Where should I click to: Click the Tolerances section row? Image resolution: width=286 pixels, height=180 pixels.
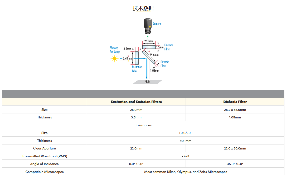coord(143,125)
